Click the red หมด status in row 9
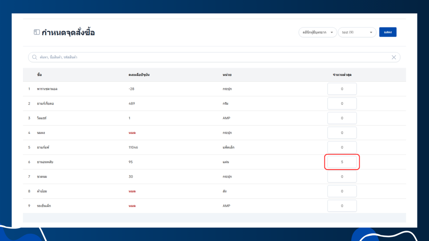This screenshot has height=241, width=429. (x=132, y=206)
